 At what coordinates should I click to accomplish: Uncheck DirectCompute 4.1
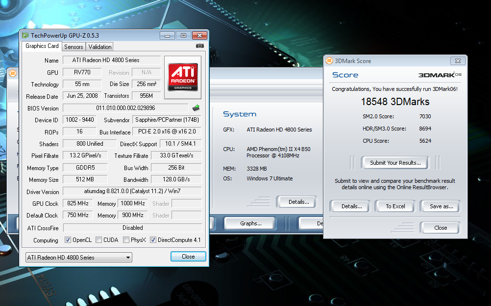(153, 240)
